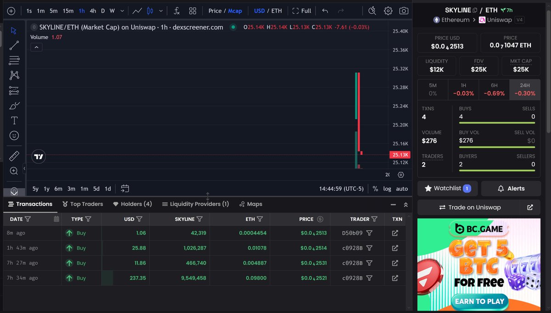Viewport: 551px width, 313px height.
Task: Open external Uniswap link icon button
Action: coord(530,207)
